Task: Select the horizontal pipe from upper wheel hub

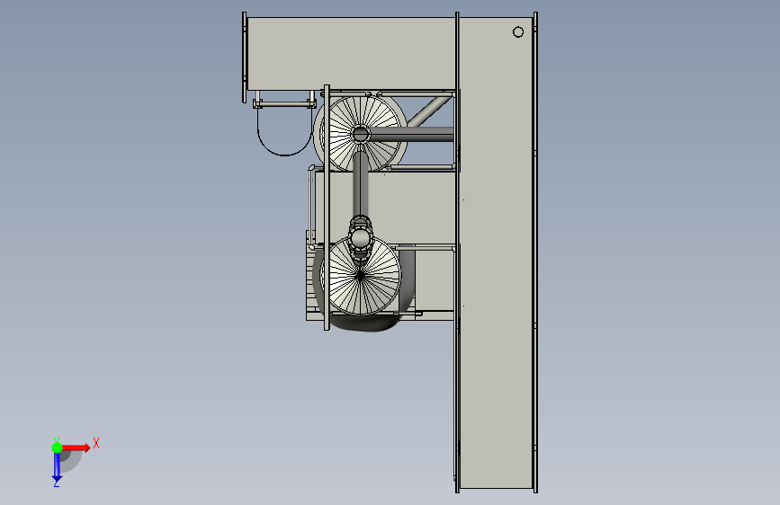Action: tap(411, 134)
